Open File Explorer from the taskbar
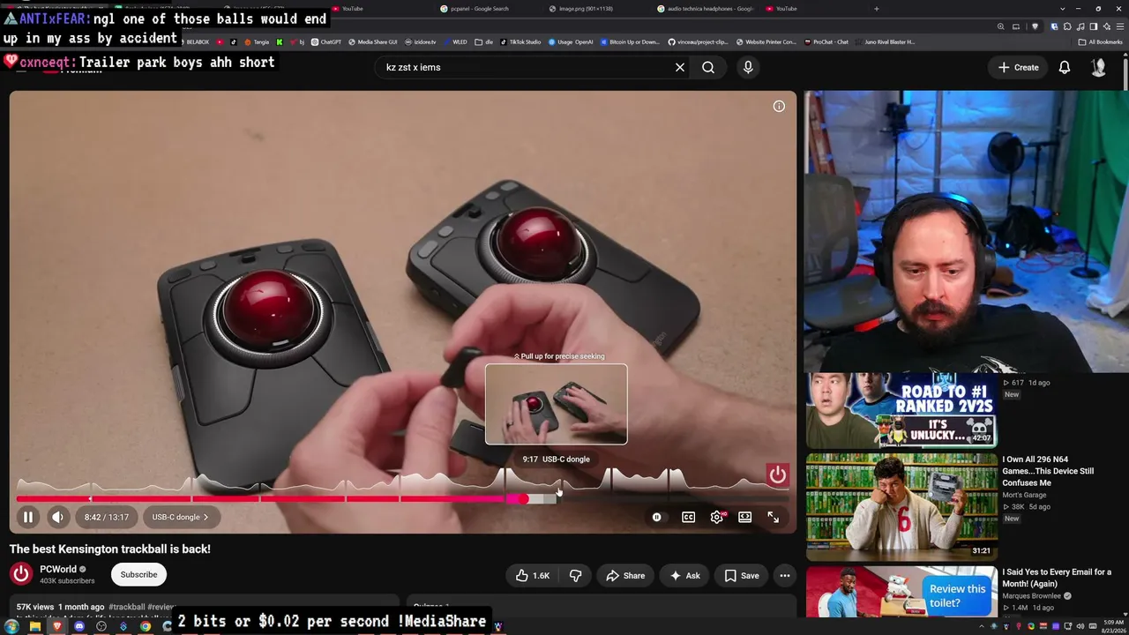1129x635 pixels. (34, 626)
